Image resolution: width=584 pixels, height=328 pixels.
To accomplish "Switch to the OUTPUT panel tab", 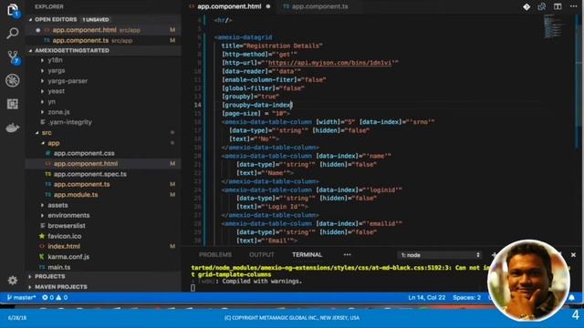I will tap(262, 255).
